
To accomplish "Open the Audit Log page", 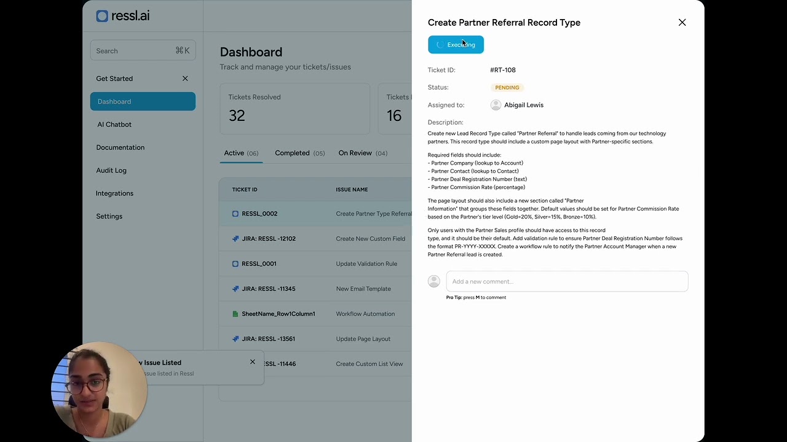I will pos(111,171).
